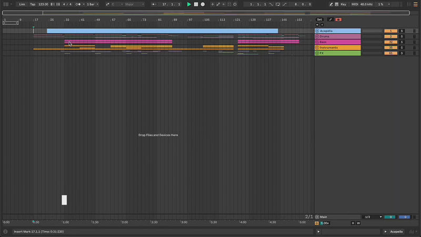Enable Draw Mode pencil icon
The width and height of the screenshot is (421, 237).
[x=331, y=4]
